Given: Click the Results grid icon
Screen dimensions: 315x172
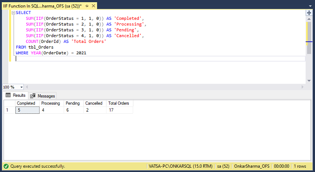Looking at the screenshot, I should (x=8, y=95).
